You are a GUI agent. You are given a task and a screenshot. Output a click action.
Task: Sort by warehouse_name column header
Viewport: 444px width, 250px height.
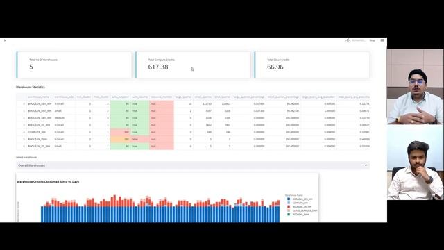39,97
